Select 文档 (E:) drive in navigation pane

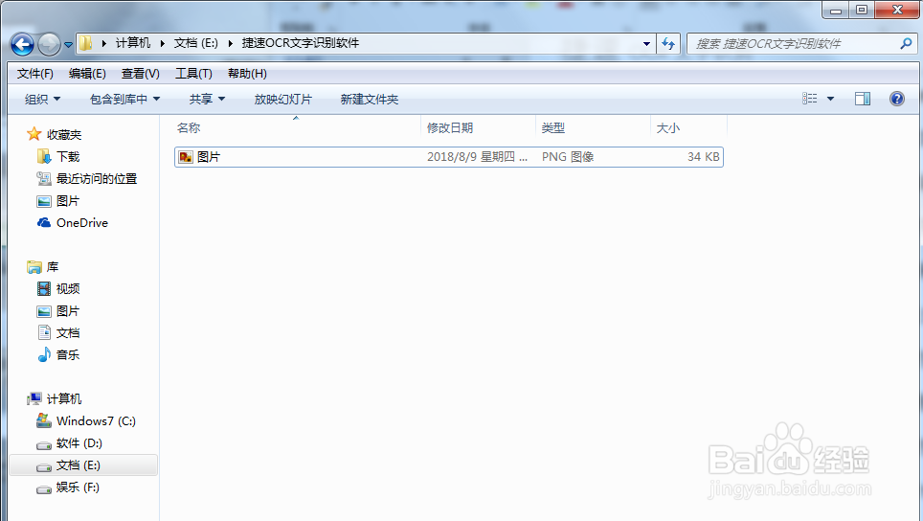tap(79, 465)
